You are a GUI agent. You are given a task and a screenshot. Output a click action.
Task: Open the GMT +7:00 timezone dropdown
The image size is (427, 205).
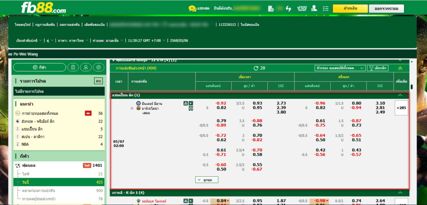146,40
